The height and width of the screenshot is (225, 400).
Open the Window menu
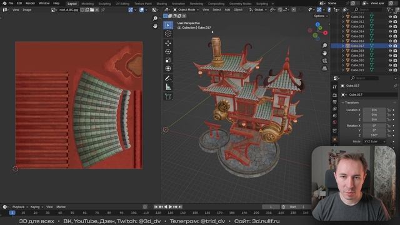(x=44, y=3)
